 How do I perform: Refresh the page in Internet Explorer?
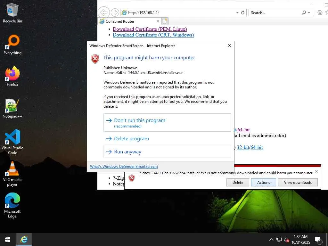point(243,12)
